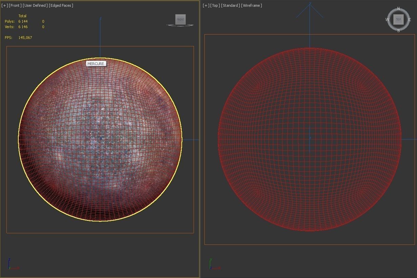This screenshot has height=278, width=417.
Task: Click the axis tripod in the Front viewport corner
Action: (13, 264)
